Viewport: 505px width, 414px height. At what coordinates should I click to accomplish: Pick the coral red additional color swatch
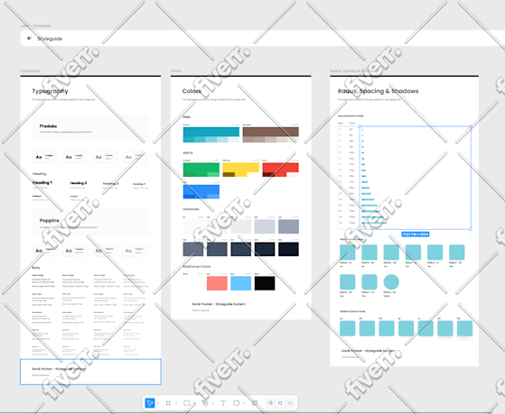click(217, 283)
